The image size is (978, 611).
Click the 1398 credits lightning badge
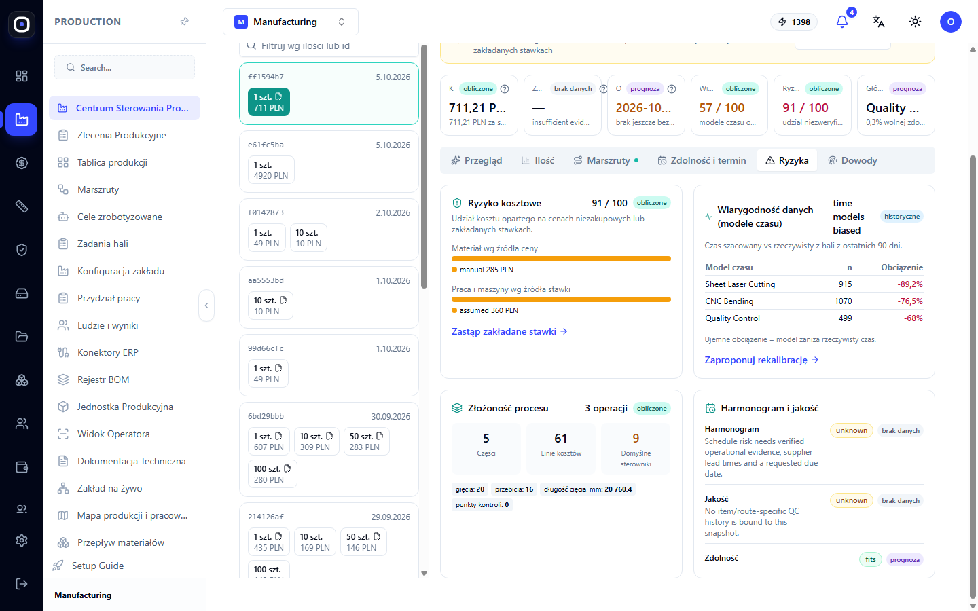(794, 22)
